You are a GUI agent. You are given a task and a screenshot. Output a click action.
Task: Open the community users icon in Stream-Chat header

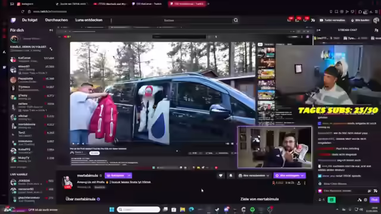(376, 30)
